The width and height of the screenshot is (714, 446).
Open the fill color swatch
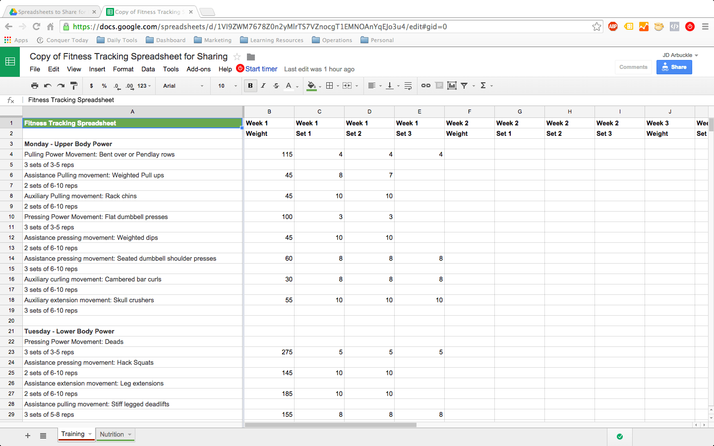(311, 86)
